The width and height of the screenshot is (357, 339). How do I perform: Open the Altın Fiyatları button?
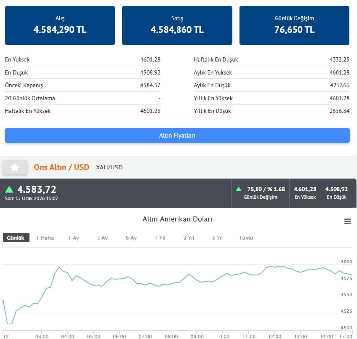(x=177, y=136)
